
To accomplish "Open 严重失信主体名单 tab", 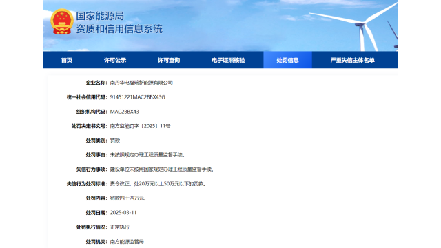I will coord(352,60).
